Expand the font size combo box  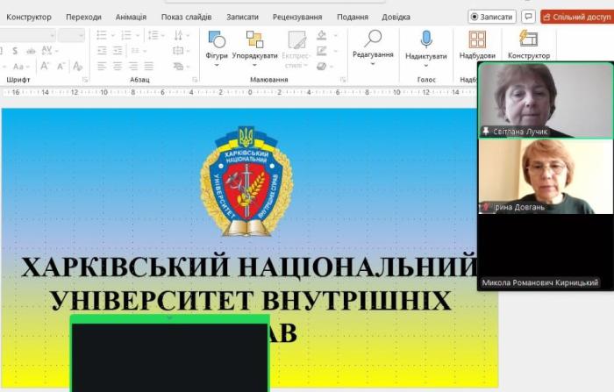[81, 36]
